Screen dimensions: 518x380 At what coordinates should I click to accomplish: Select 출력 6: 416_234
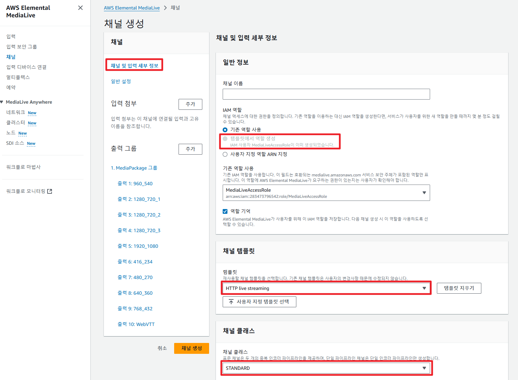coord(135,262)
